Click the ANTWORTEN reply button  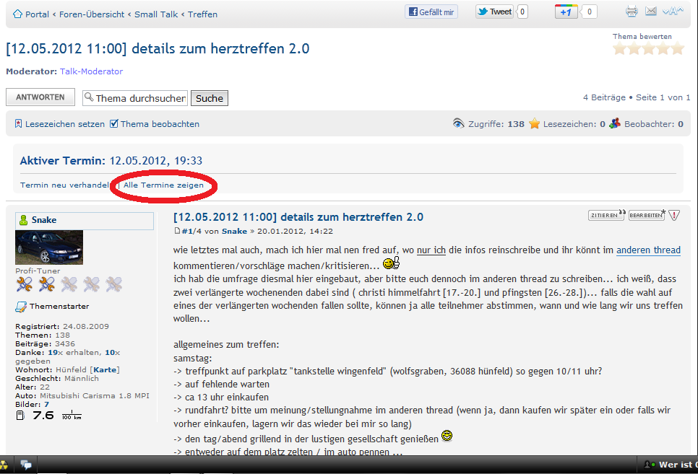tap(40, 97)
